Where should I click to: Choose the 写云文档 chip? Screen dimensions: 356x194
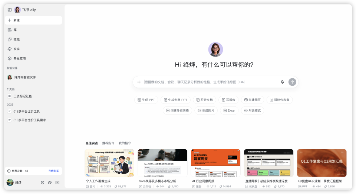(205, 100)
